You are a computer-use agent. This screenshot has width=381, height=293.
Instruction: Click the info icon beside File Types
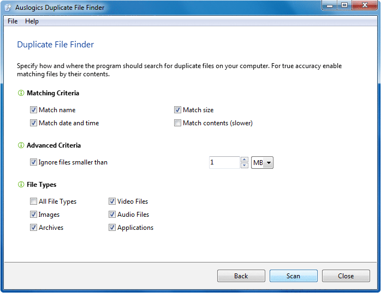21,185
